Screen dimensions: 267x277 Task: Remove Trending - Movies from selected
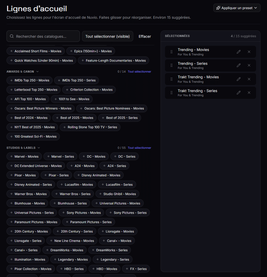click(249, 52)
